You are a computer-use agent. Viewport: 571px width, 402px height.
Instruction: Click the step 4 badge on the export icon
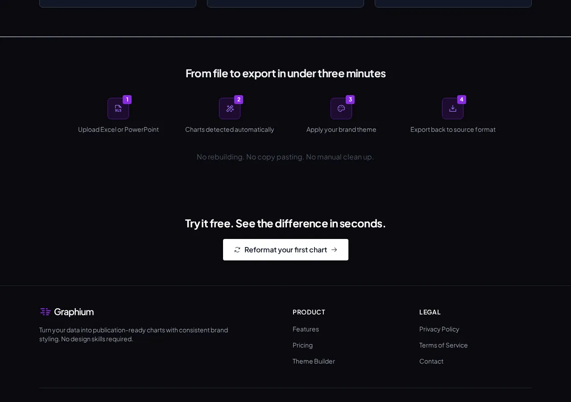point(462,100)
